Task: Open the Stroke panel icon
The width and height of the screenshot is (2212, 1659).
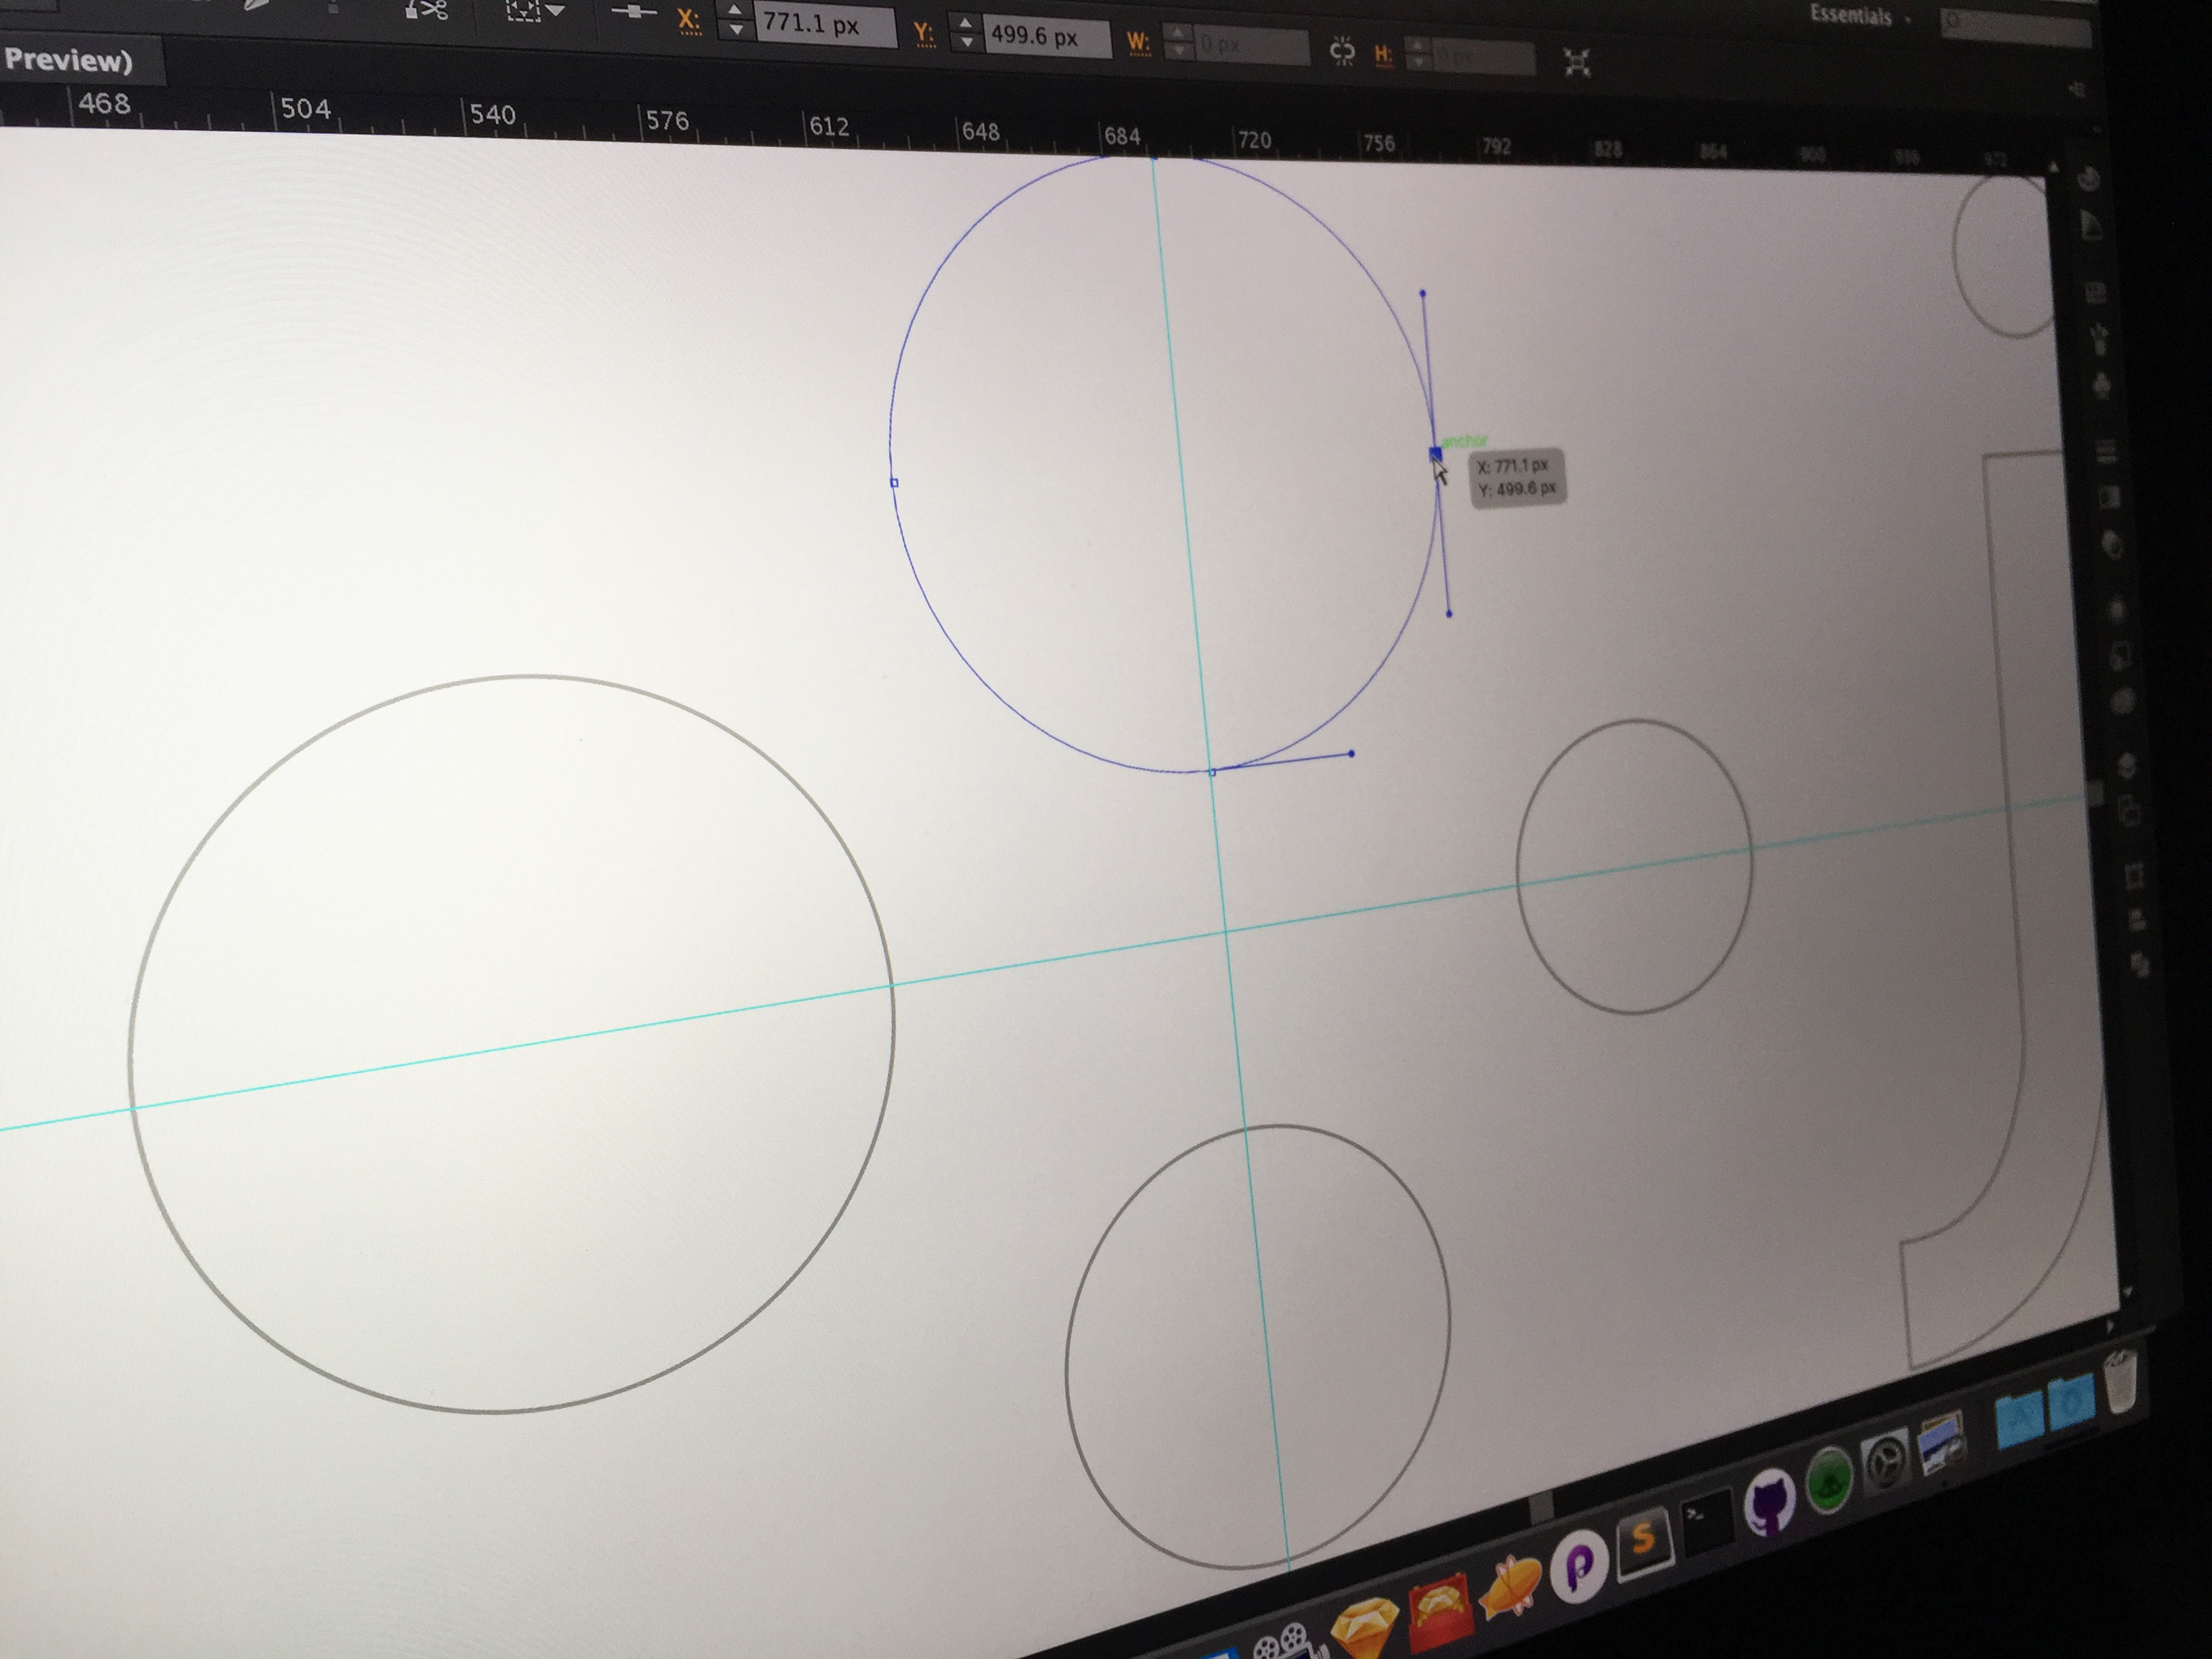Action: 2106,452
